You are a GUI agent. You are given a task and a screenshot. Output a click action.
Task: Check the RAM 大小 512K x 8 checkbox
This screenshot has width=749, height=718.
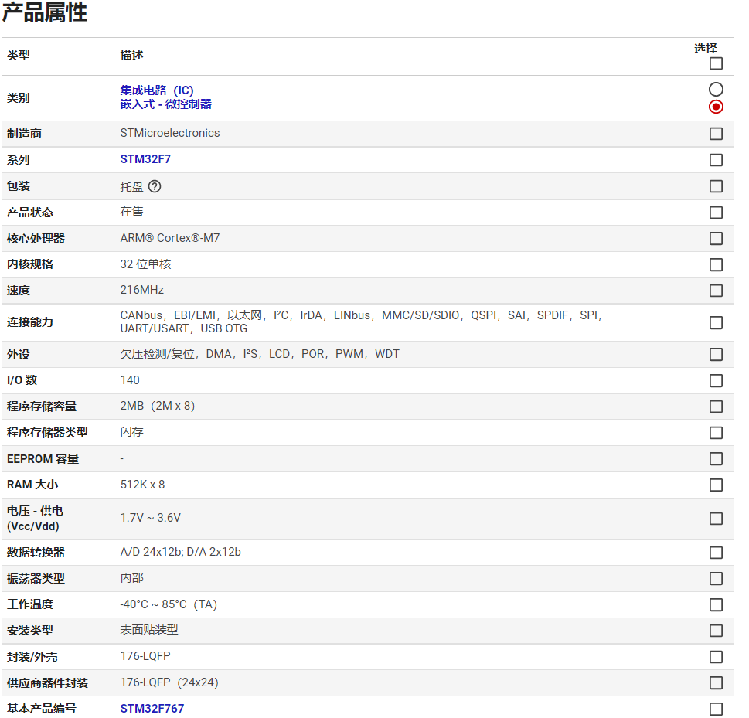tap(716, 485)
